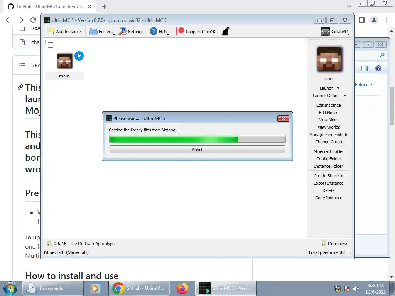Click the Explorer window help icon
The width and height of the screenshot is (395, 296).
(x=378, y=68)
